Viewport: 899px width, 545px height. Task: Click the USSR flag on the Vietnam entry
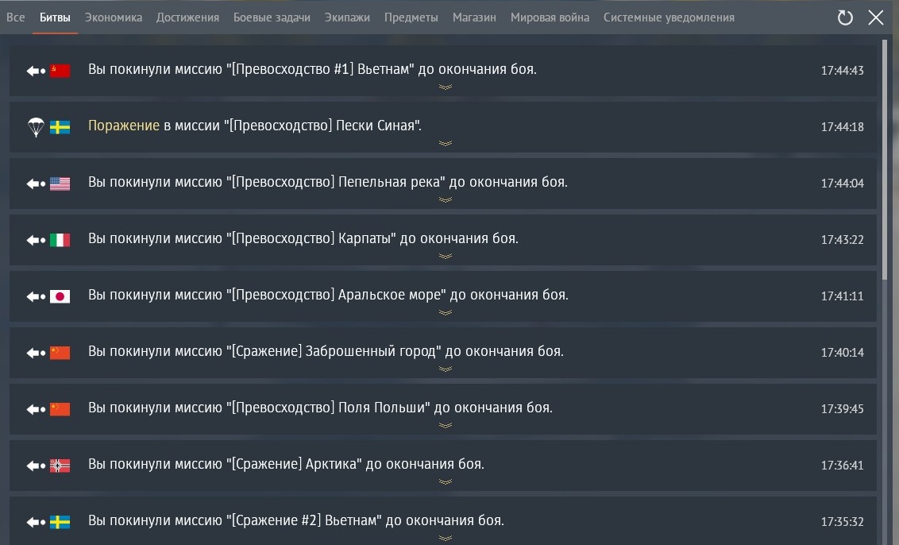[x=60, y=71]
